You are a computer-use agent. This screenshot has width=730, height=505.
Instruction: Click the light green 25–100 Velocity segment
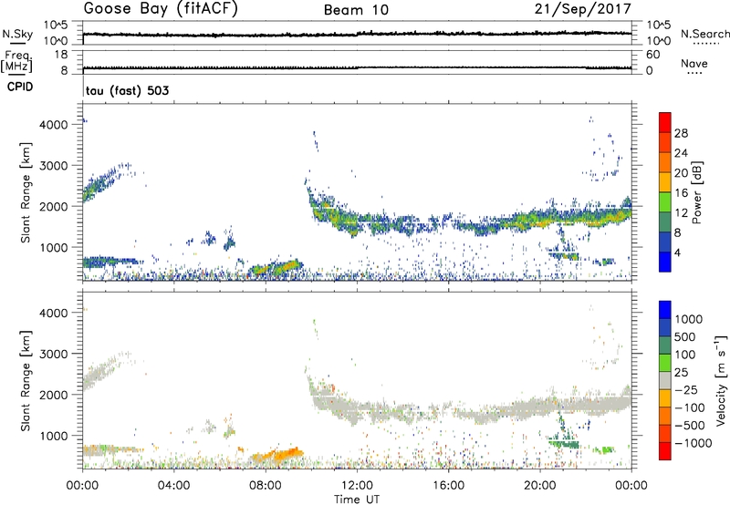[x=665, y=363]
